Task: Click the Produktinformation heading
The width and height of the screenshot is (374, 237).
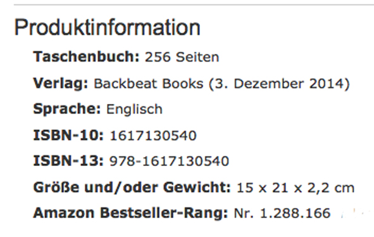Action: 108,28
